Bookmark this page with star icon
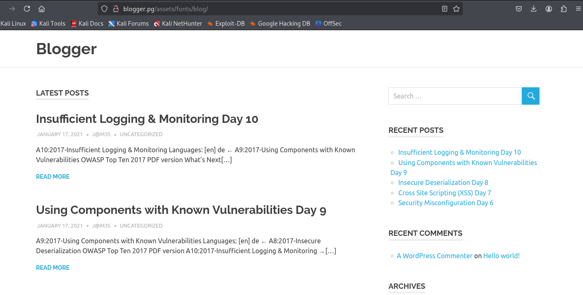This screenshot has height=295, width=583. point(456,9)
